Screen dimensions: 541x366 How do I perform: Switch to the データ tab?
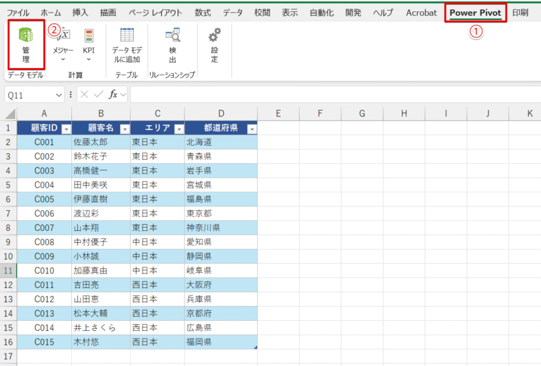(233, 13)
